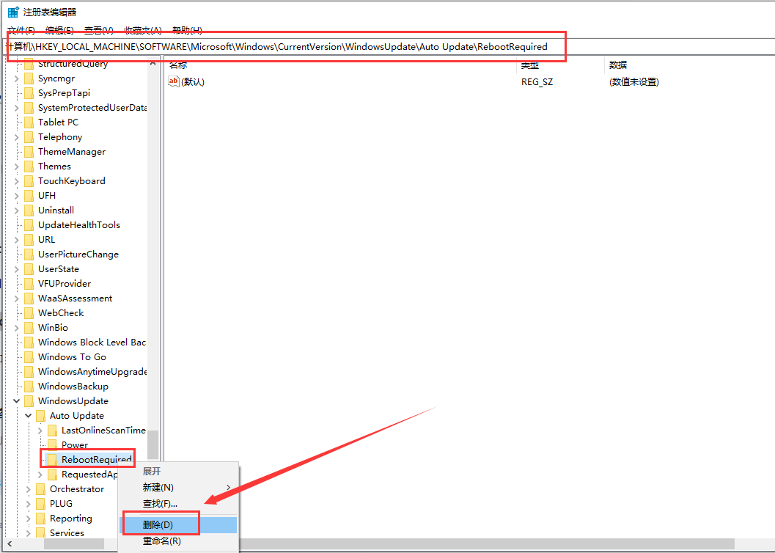Viewport: 775px width, 553px height.
Task: Click the Syncmgr folder icon
Action: tap(29, 78)
